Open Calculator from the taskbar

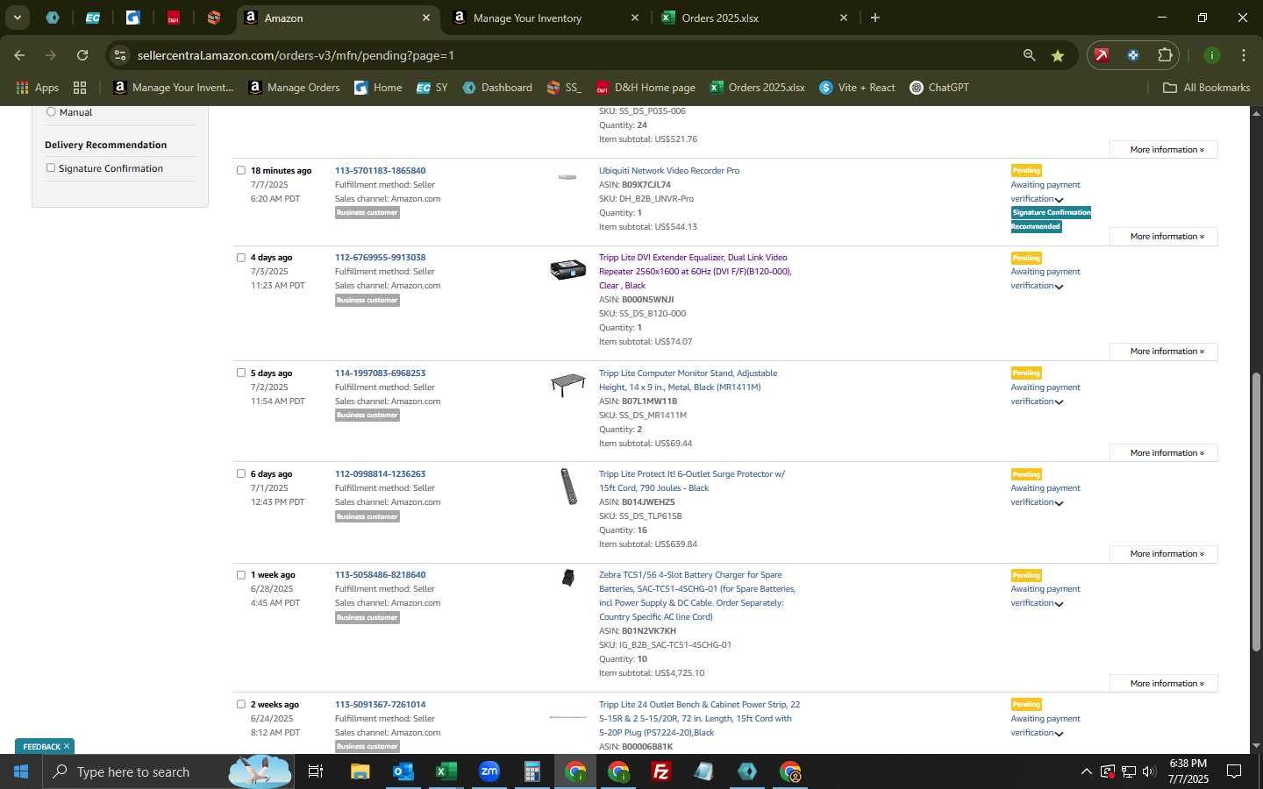[x=532, y=771]
